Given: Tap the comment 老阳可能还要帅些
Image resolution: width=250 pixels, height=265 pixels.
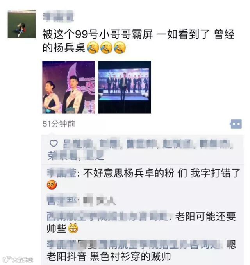Looking at the screenshot, I should tap(141, 222).
